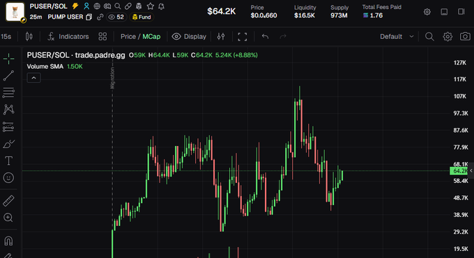
Task: Click the Volume SMA indicator label
Action: click(x=45, y=66)
